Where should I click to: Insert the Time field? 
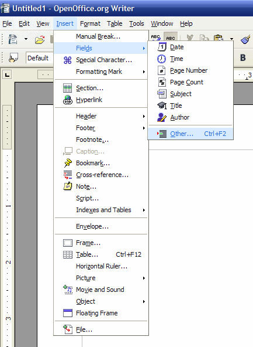click(x=190, y=59)
